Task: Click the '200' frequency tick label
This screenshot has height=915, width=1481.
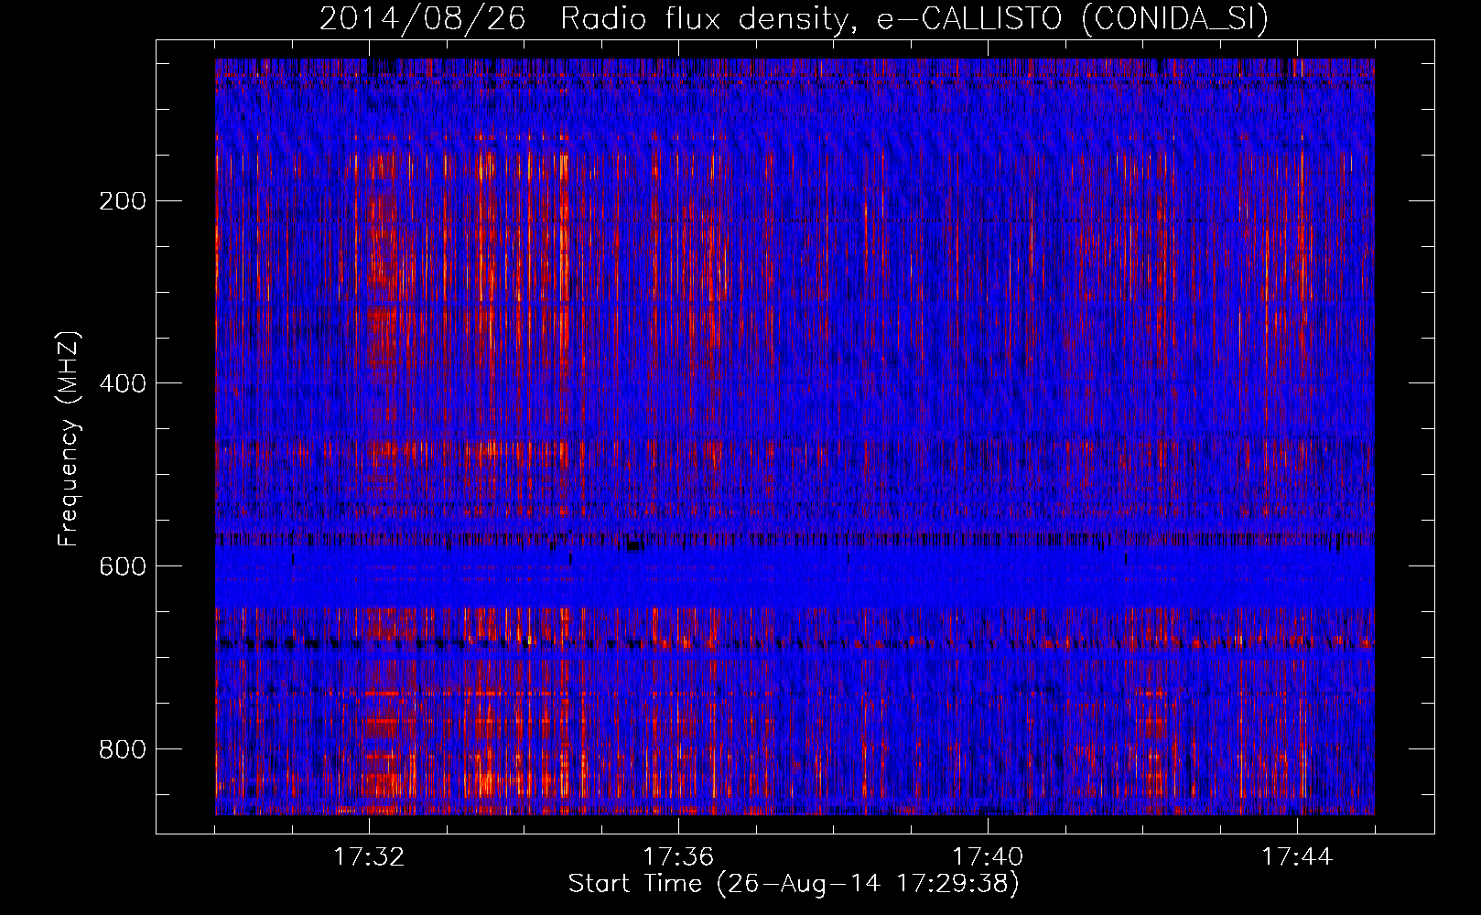Action: tap(123, 200)
